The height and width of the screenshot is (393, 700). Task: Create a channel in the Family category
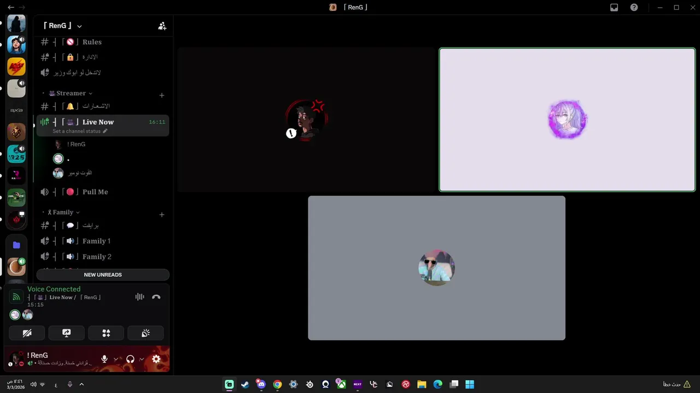(161, 215)
